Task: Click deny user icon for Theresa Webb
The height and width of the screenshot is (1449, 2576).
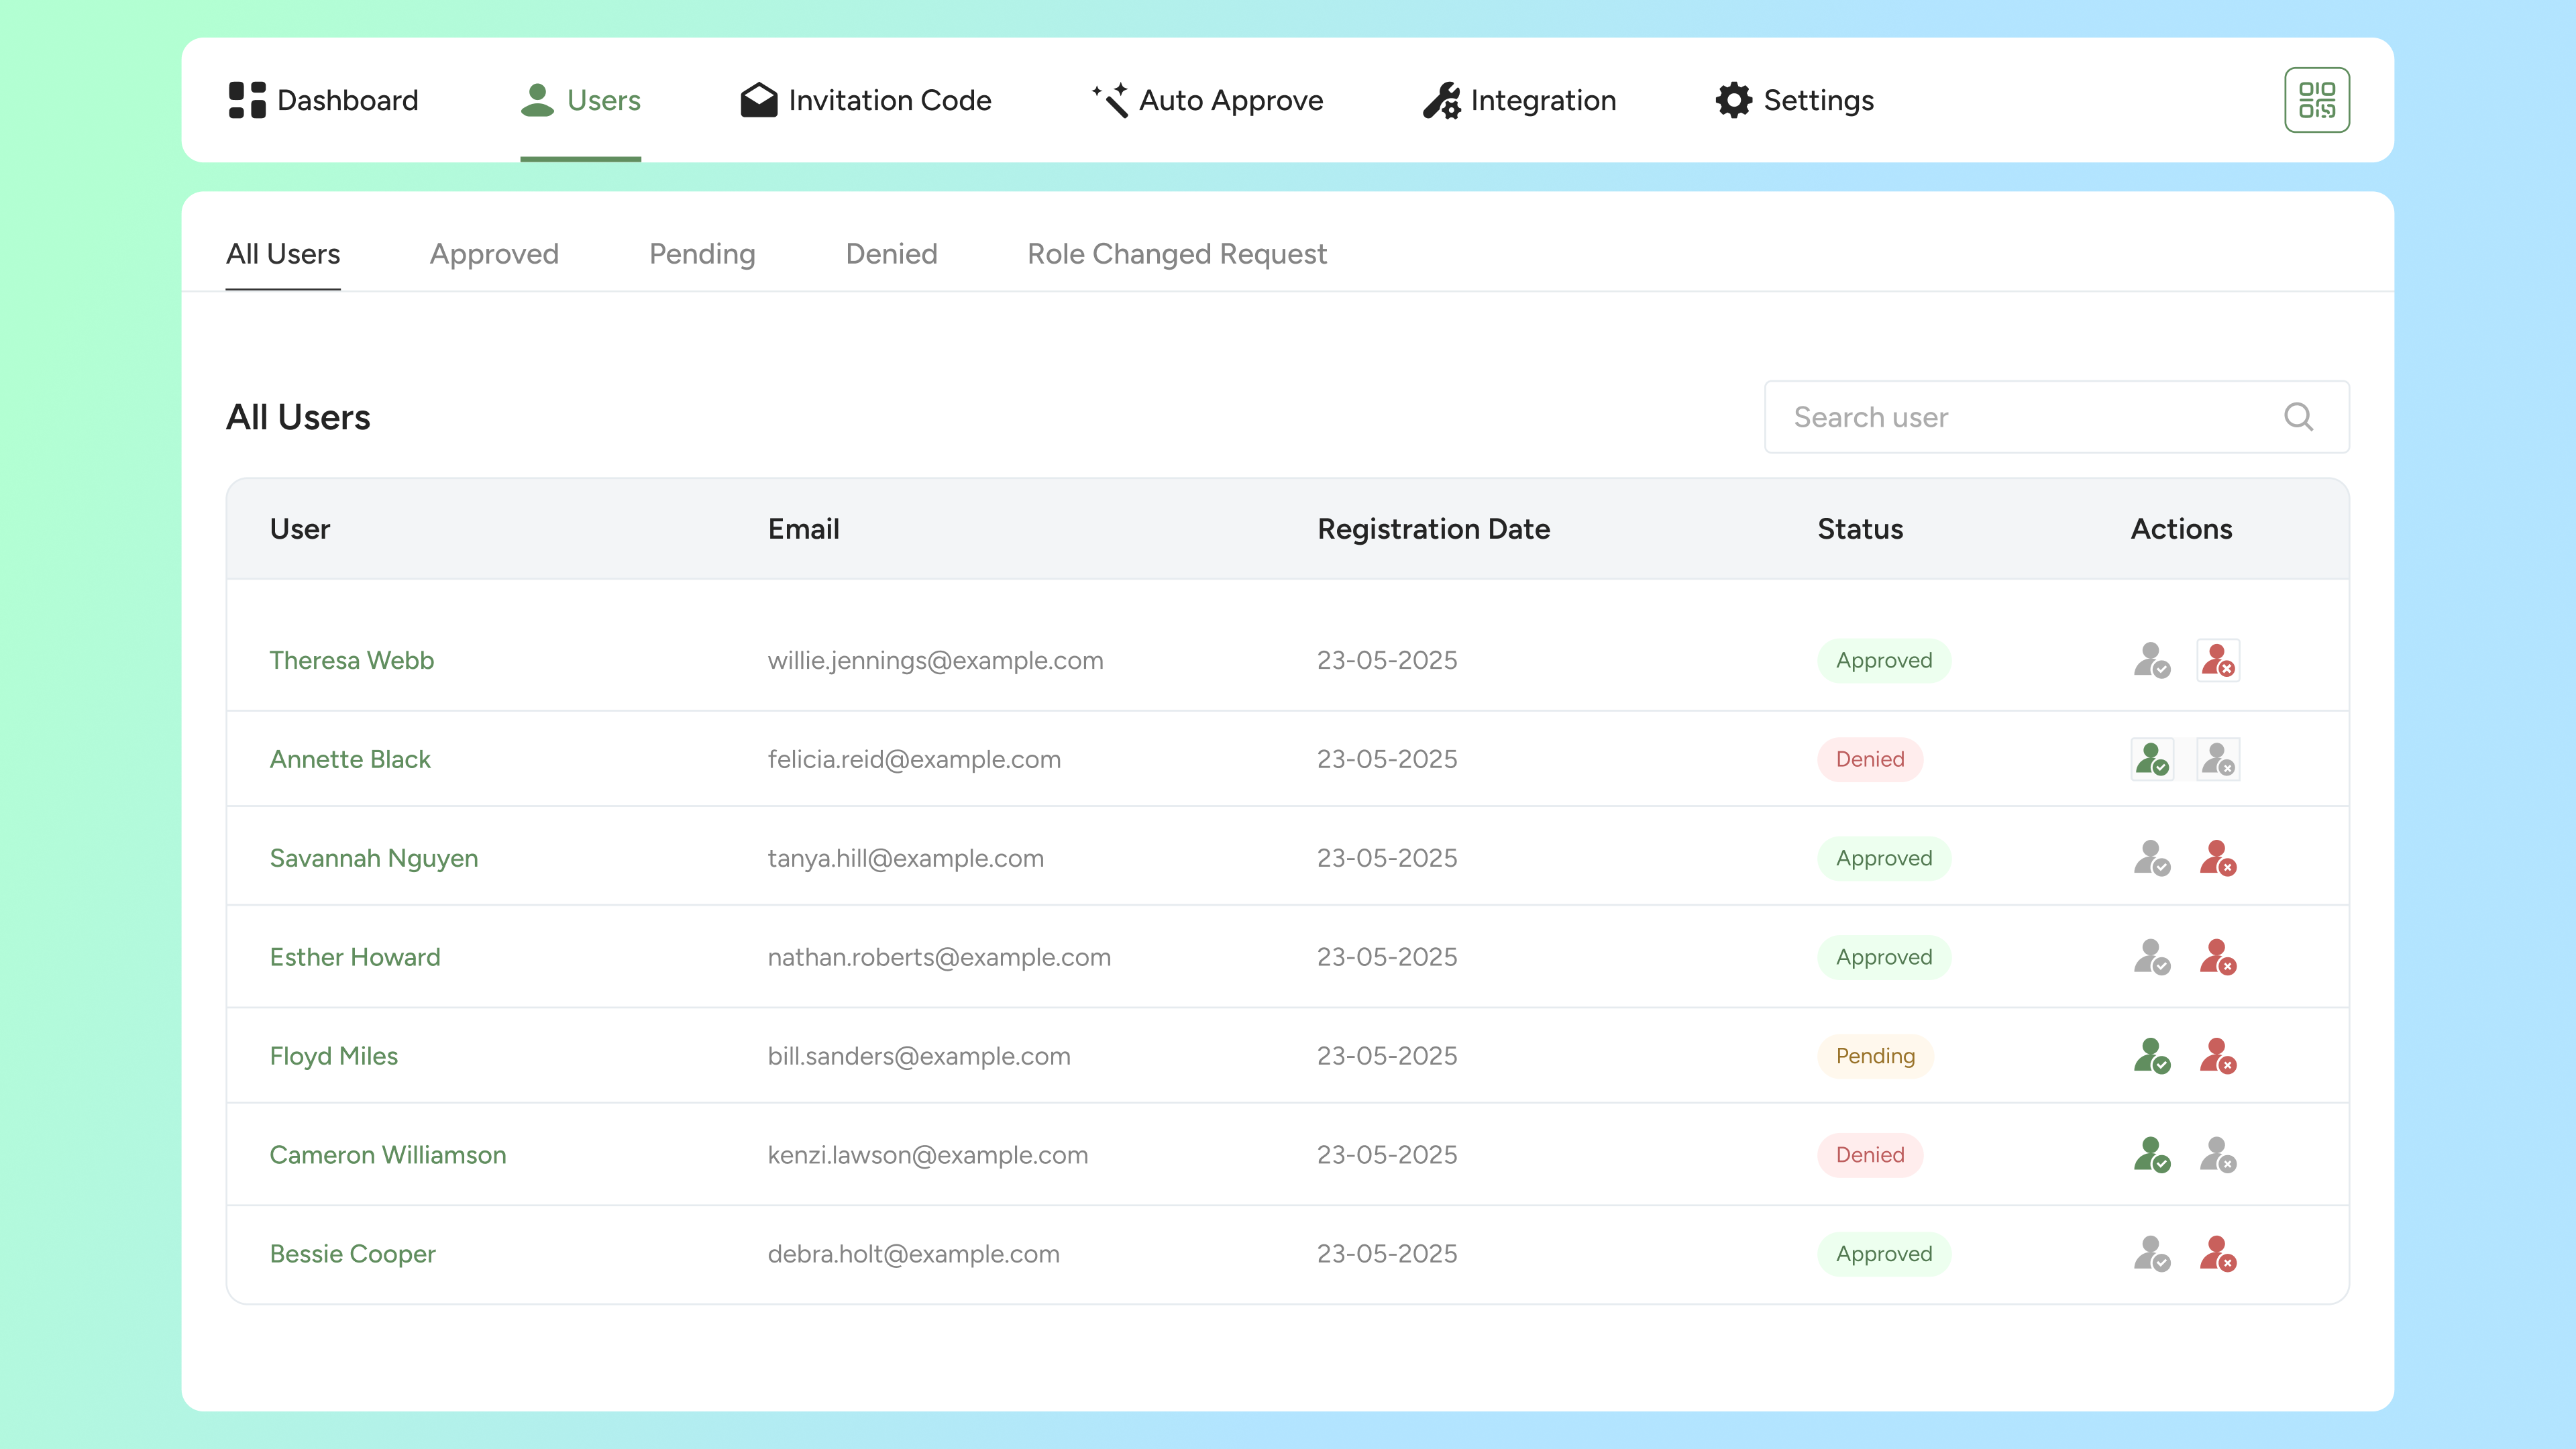Action: coord(2217,660)
